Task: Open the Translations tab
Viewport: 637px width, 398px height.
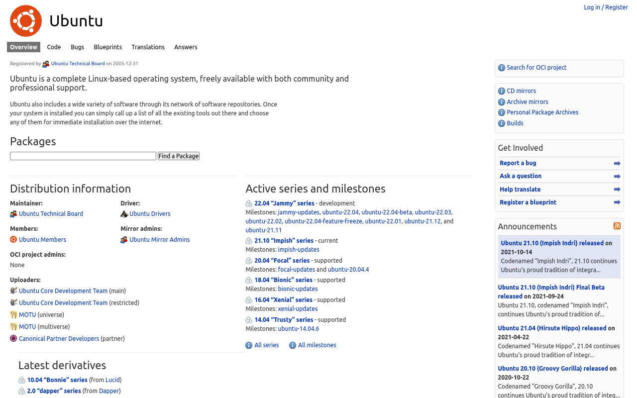Action: [x=148, y=47]
